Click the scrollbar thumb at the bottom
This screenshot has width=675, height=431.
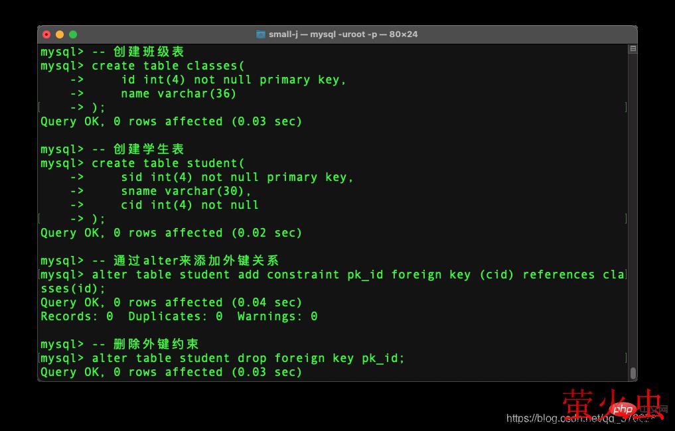point(633,373)
